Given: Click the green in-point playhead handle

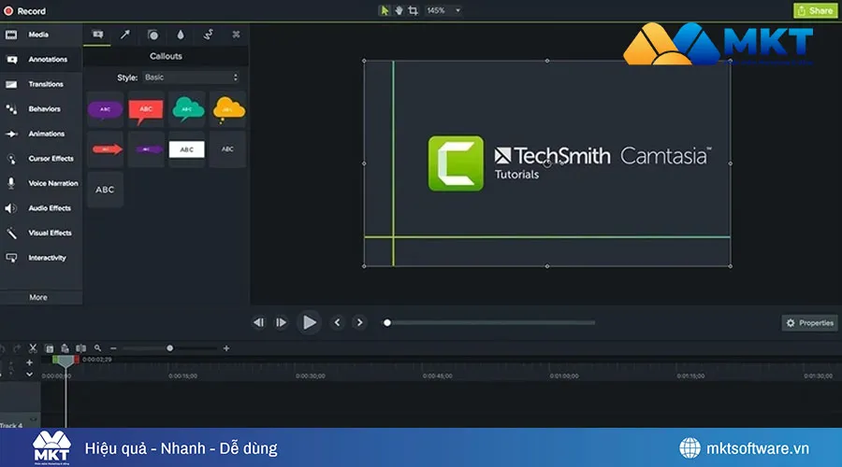Looking at the screenshot, I should (55, 360).
